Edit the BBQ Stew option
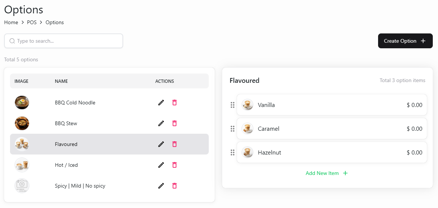Screen dimensions: 438x208 [161, 123]
